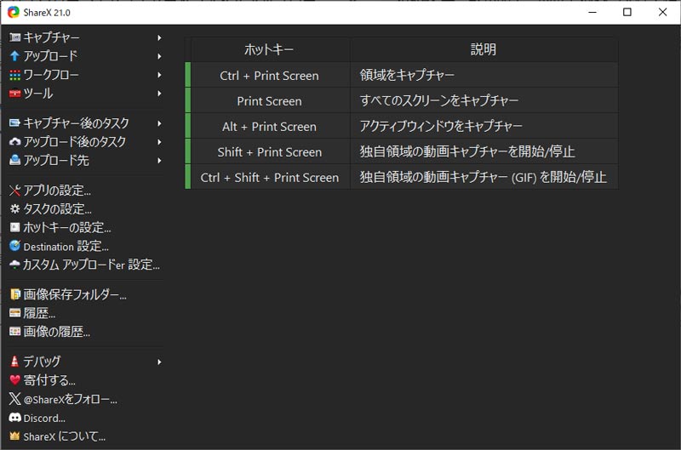The width and height of the screenshot is (681, 450).
Task: Click the blue アップロード arrow icon
Action: (x=14, y=56)
